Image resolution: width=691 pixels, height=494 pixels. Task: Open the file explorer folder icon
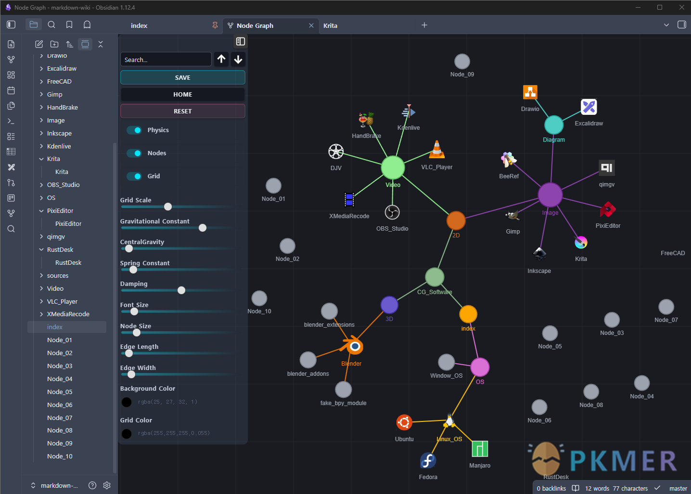pyautogui.click(x=34, y=25)
